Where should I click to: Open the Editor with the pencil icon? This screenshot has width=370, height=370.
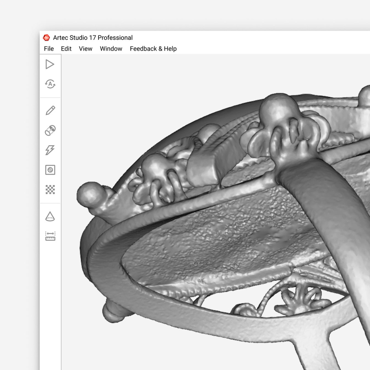coord(50,110)
